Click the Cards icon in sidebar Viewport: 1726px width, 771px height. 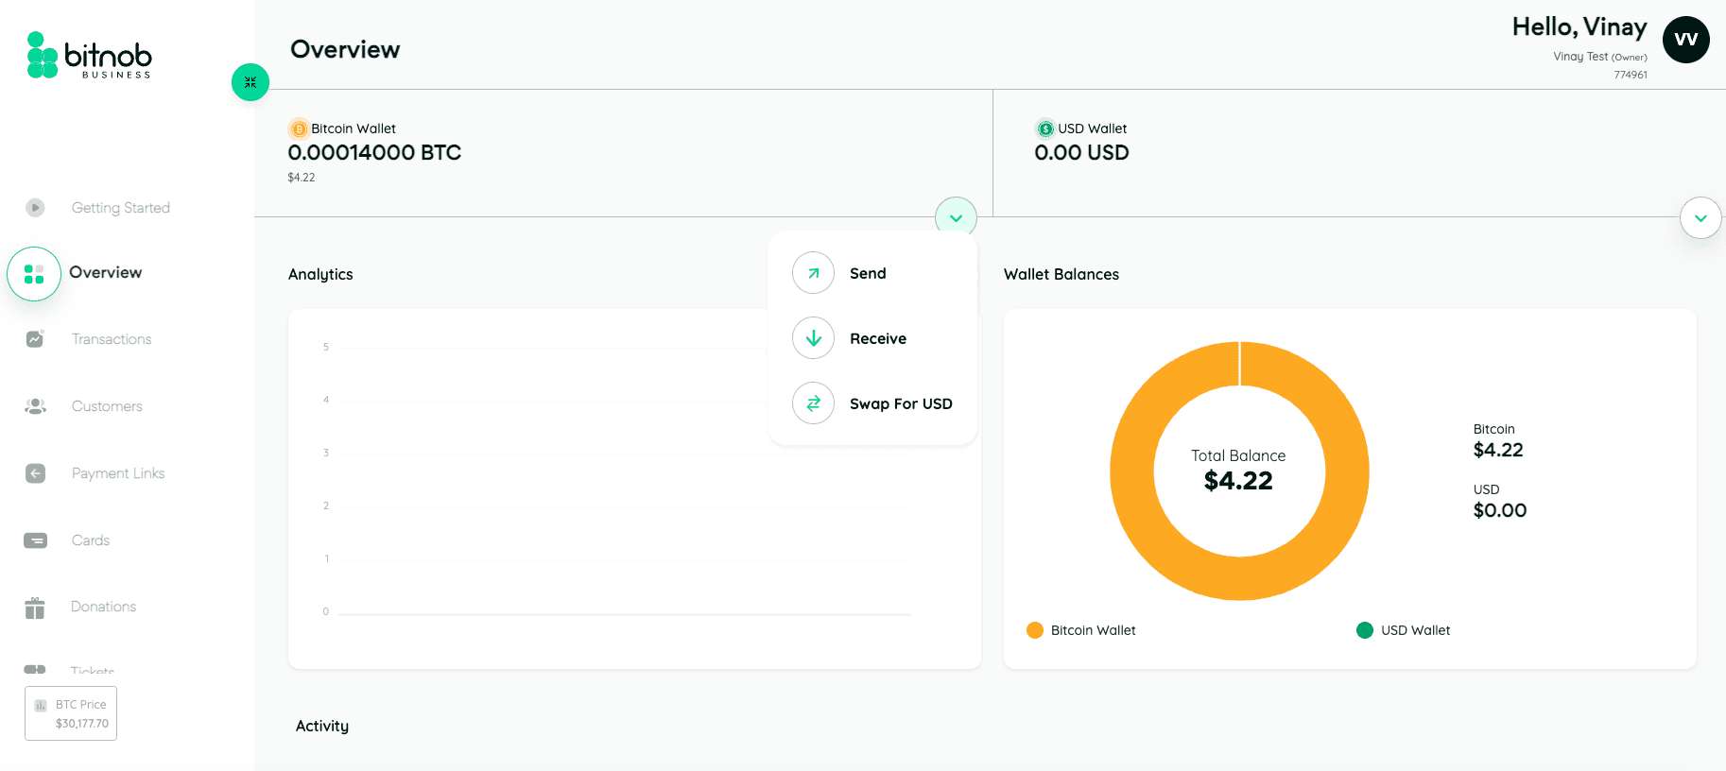tap(35, 540)
